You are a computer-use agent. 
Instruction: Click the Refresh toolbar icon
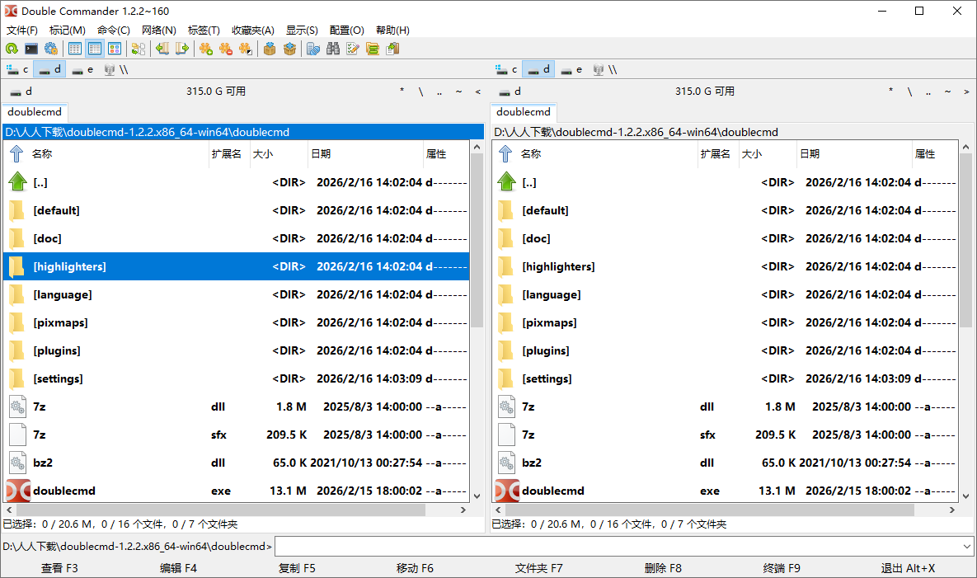(x=12, y=49)
